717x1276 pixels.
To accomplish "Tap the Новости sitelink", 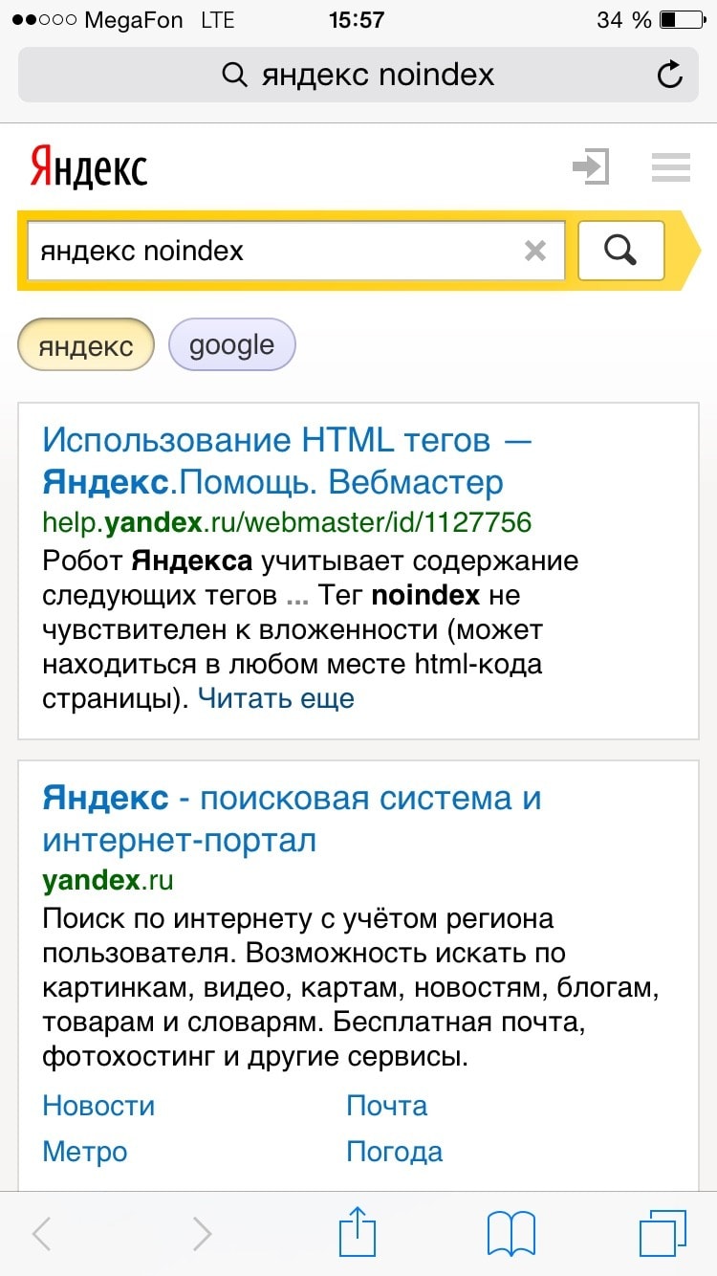I will [x=98, y=1106].
